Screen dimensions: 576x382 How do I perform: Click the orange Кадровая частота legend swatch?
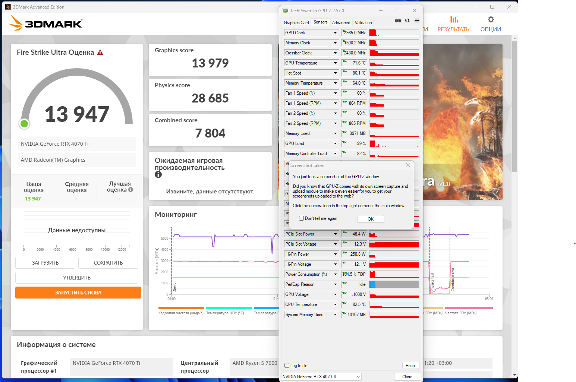[181, 308]
